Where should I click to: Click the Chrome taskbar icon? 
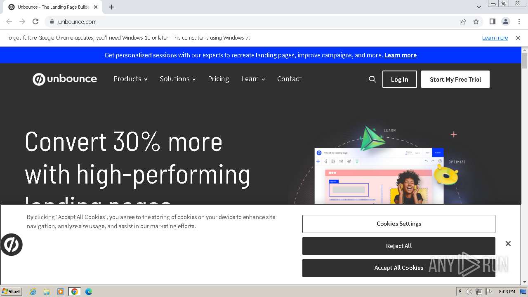click(x=75, y=292)
